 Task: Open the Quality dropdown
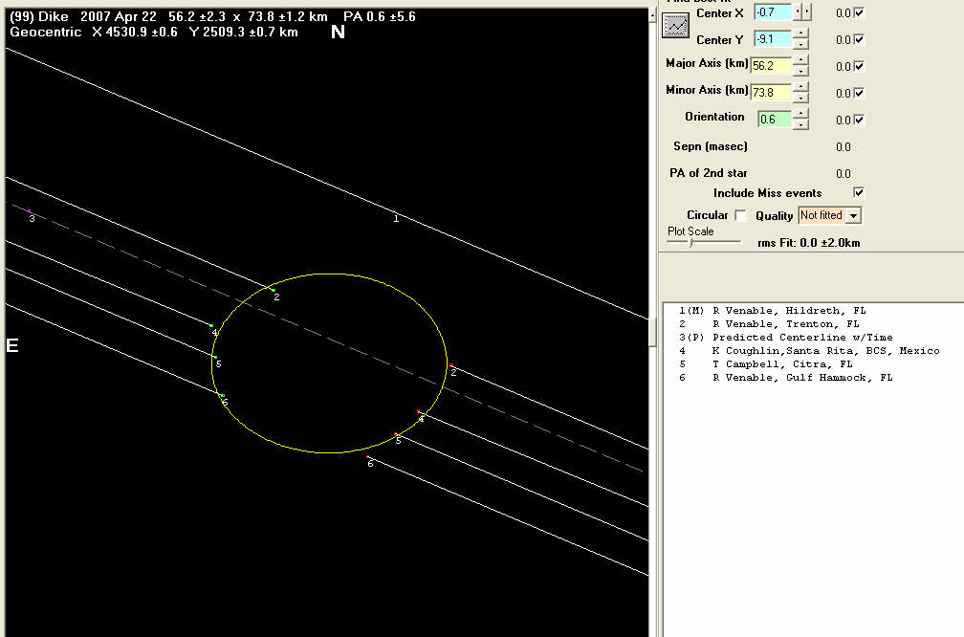tap(853, 215)
